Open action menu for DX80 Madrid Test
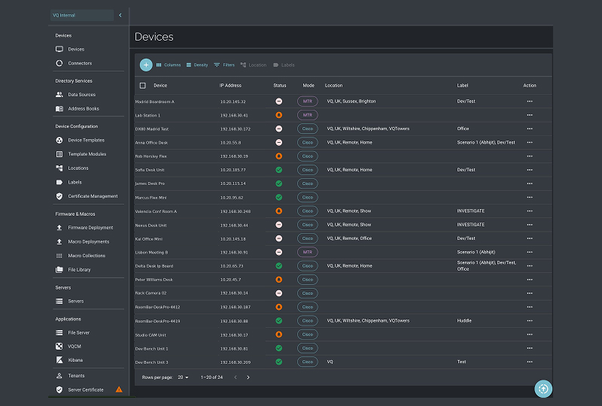The height and width of the screenshot is (406, 602). coord(530,129)
